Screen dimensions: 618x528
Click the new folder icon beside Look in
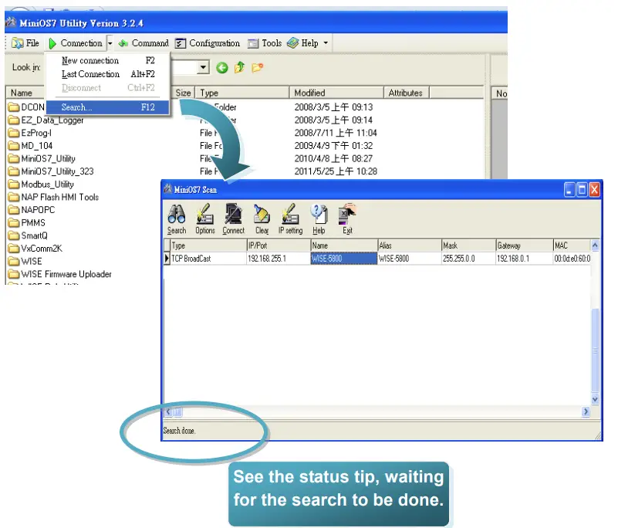(257, 68)
